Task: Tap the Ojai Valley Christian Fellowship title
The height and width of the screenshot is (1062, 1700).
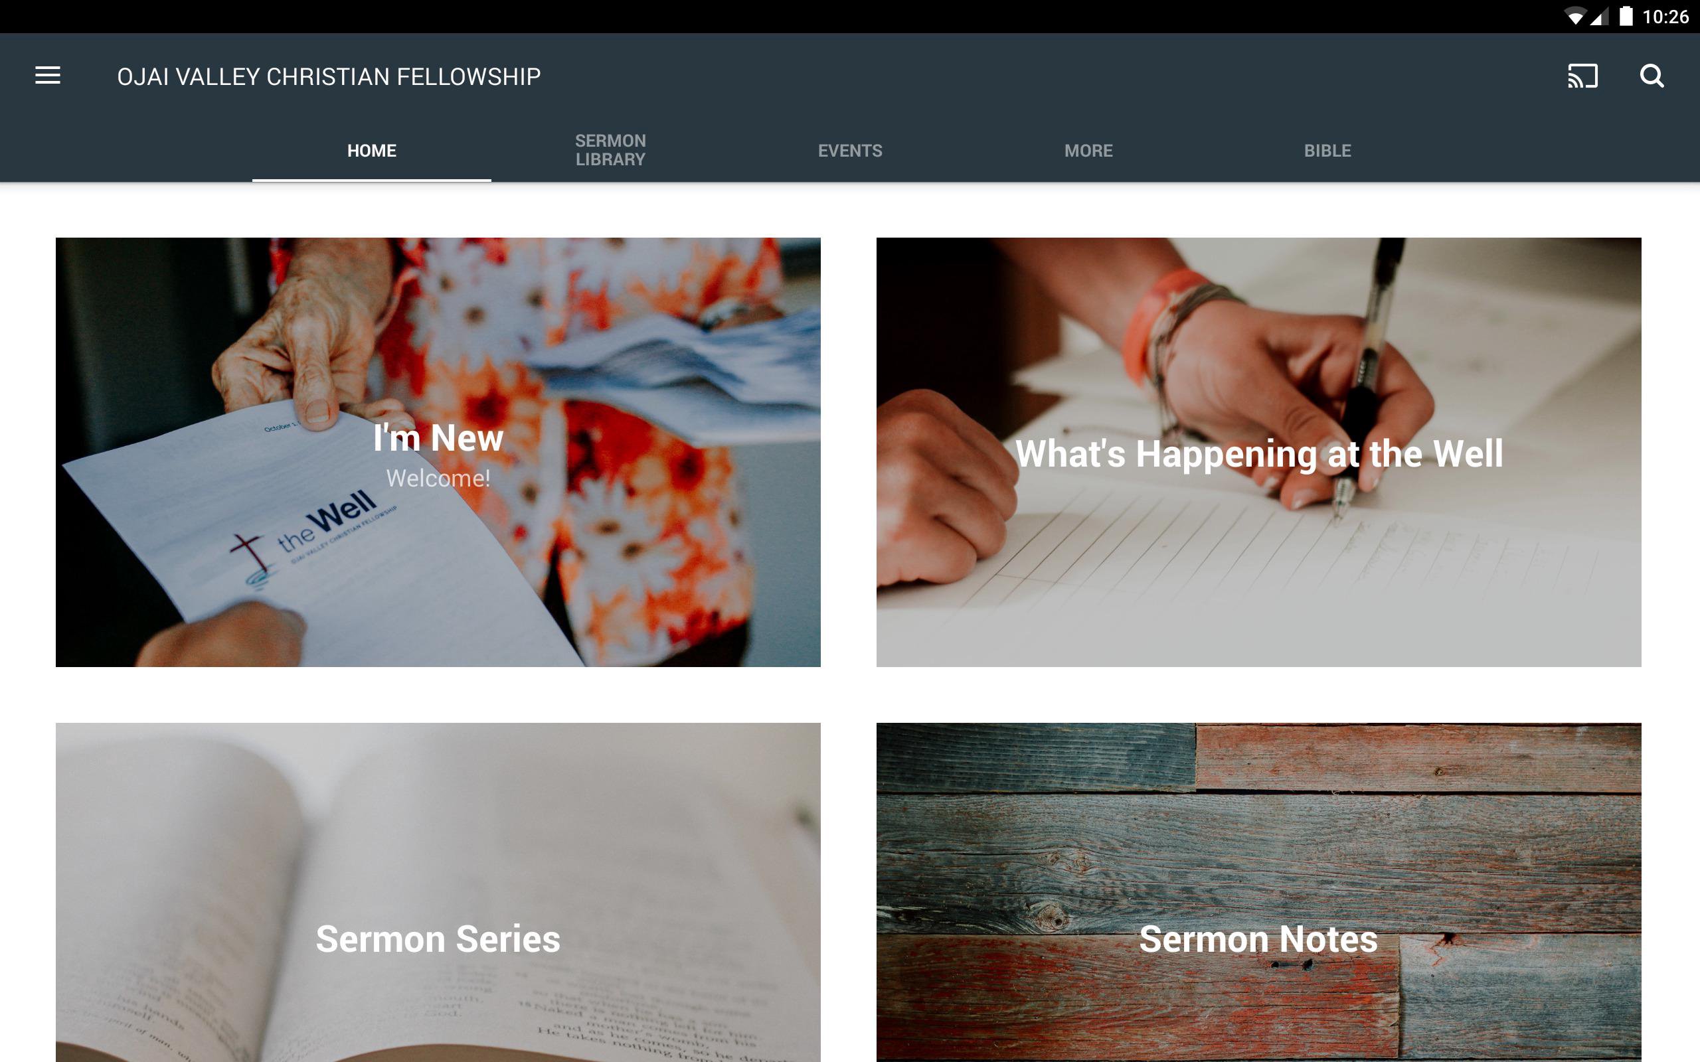Action: (x=329, y=76)
